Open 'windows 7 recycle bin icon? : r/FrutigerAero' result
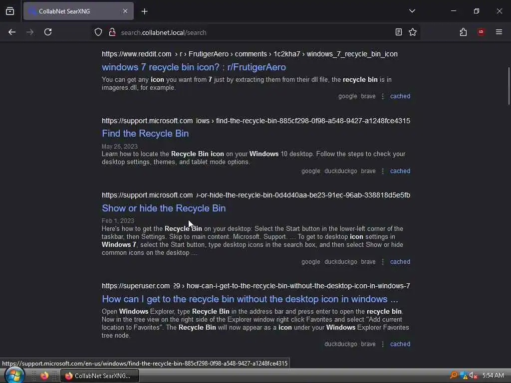 194,67
